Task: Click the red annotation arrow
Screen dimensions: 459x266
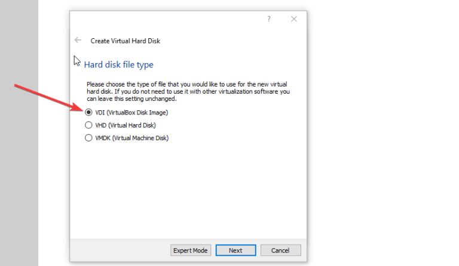Action: coord(49,98)
